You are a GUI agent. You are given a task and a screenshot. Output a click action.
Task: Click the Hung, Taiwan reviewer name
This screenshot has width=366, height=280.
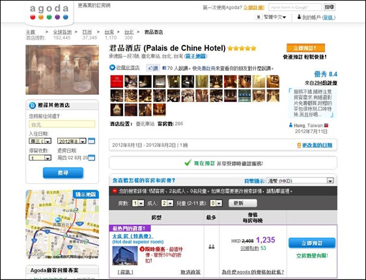(308, 125)
